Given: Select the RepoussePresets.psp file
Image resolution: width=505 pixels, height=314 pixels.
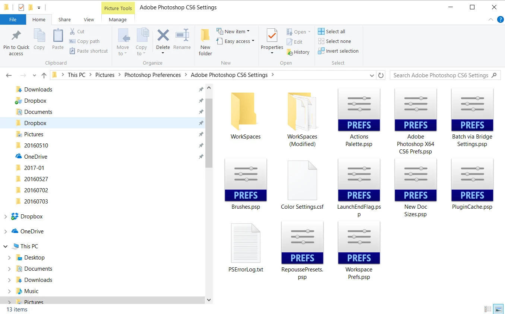Looking at the screenshot, I should (302, 251).
